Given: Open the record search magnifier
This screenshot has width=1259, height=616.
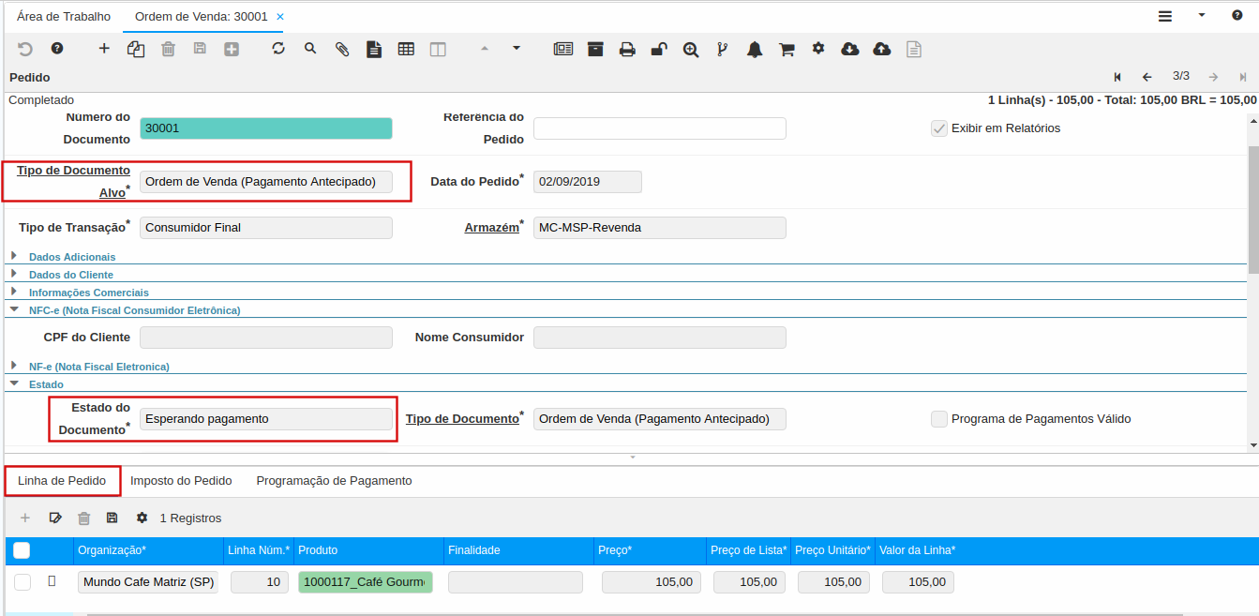Looking at the screenshot, I should point(310,49).
